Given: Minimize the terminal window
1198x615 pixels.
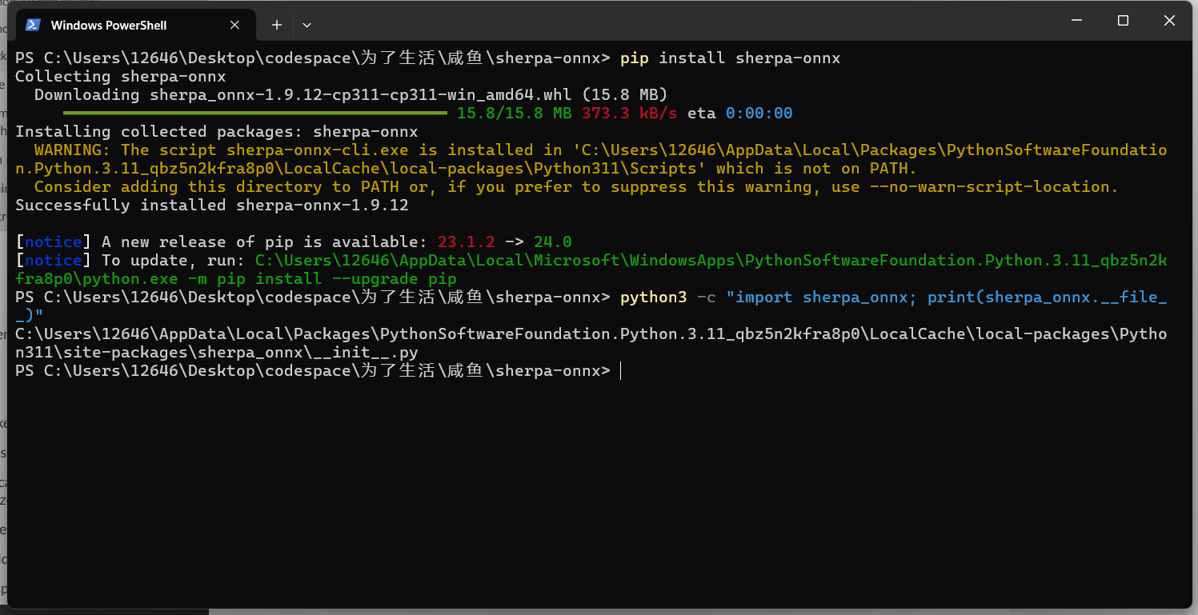Looking at the screenshot, I should (x=1076, y=21).
